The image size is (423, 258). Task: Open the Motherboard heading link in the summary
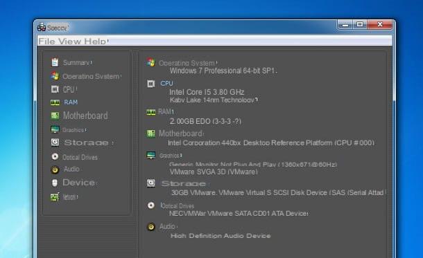180,133
